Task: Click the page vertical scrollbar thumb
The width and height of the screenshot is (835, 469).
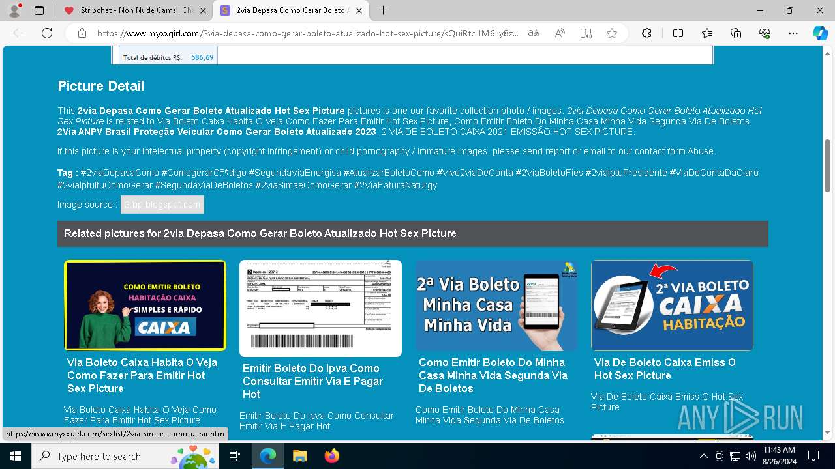Action: click(828, 165)
